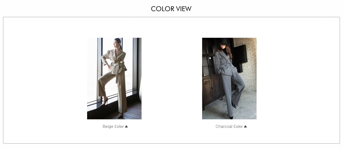Image resolution: width=343 pixels, height=148 pixels.
Task: Select the Beige Color caption text
Action: coord(113,126)
